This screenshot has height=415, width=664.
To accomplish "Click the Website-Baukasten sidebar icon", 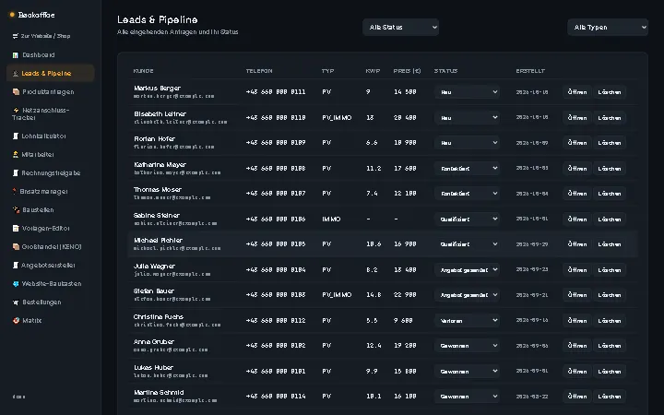I will (16, 284).
